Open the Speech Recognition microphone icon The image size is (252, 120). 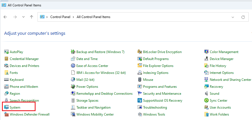6,100
